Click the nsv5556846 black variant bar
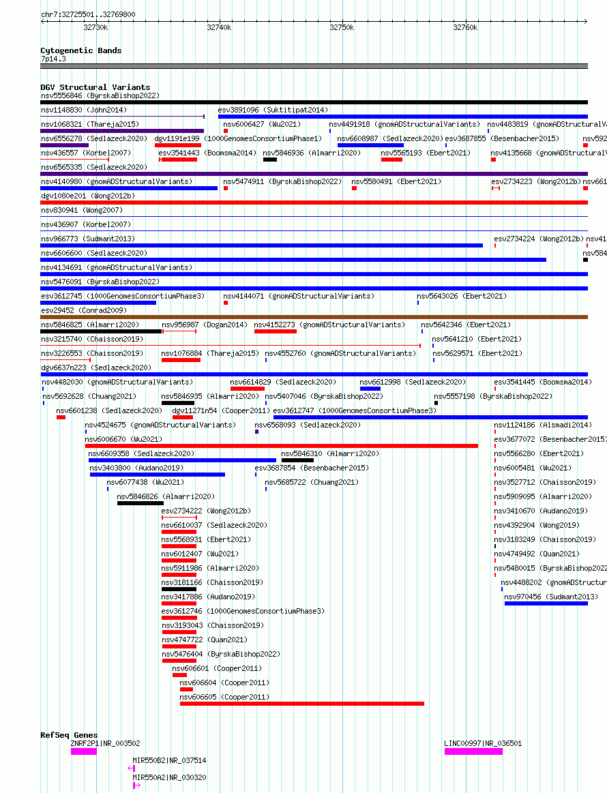The image size is (607, 793). tap(314, 102)
